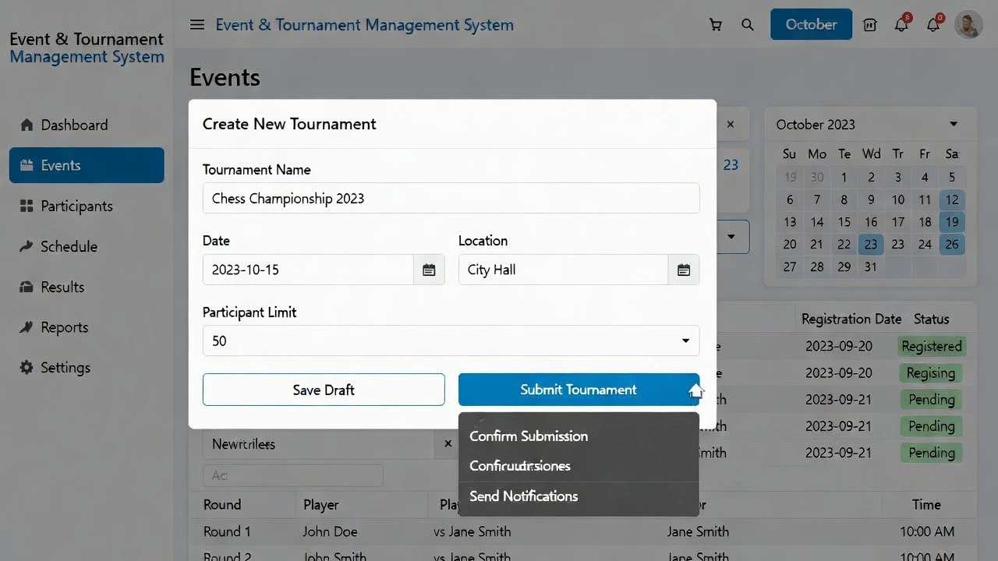Click inside the Tournament Name field

[x=451, y=198]
